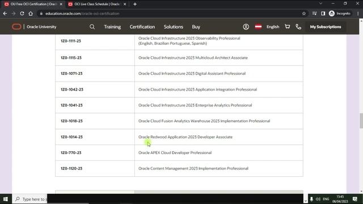Close the OCI Live Class Schedule tab
The width and height of the screenshot is (363, 204).
coord(125,4)
